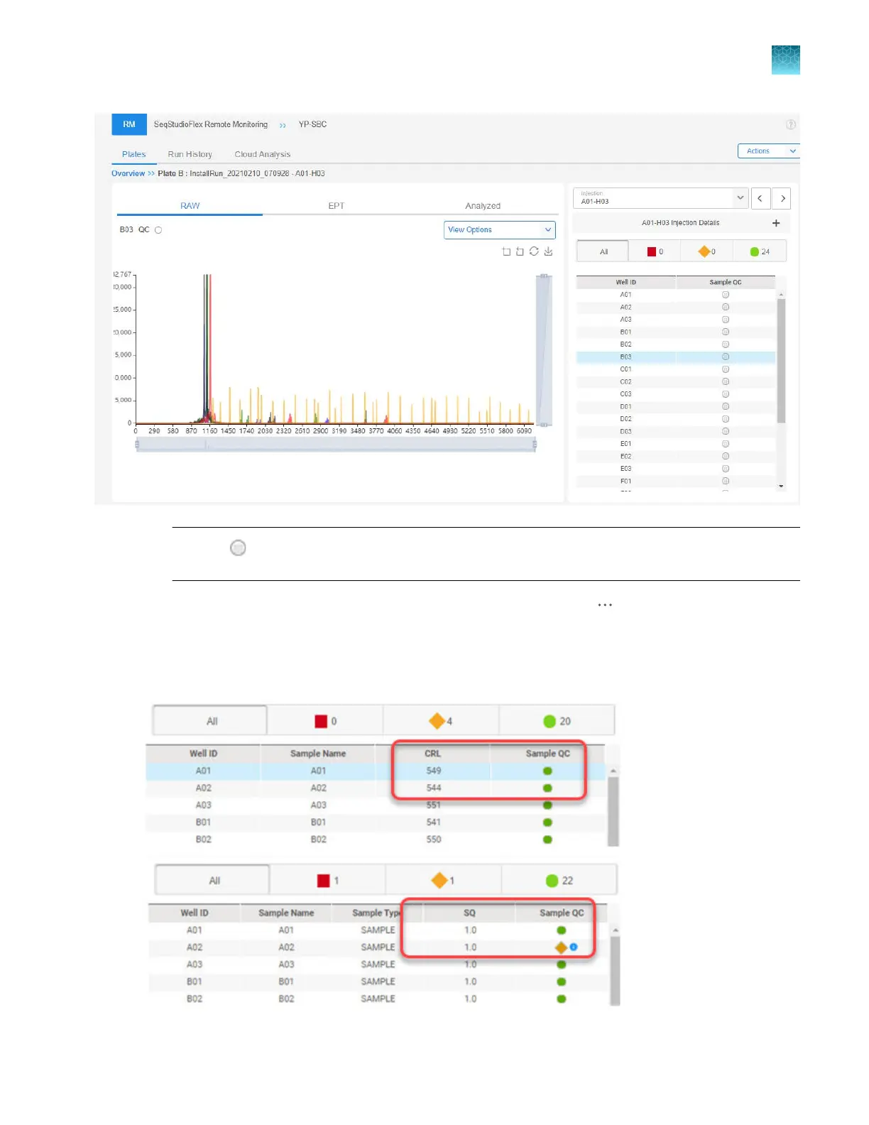
Task: Filter by green passed count 24
Action: coord(760,251)
